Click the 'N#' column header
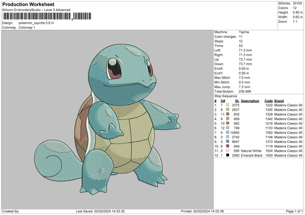Screen dimensions: 305x215 coord(223,101)
